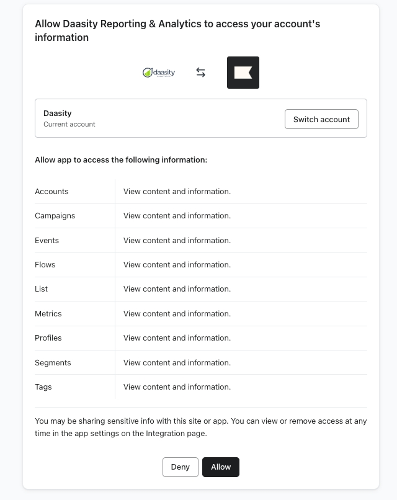Click the Allow button
Viewport: 397px width, 500px height.
click(x=220, y=467)
